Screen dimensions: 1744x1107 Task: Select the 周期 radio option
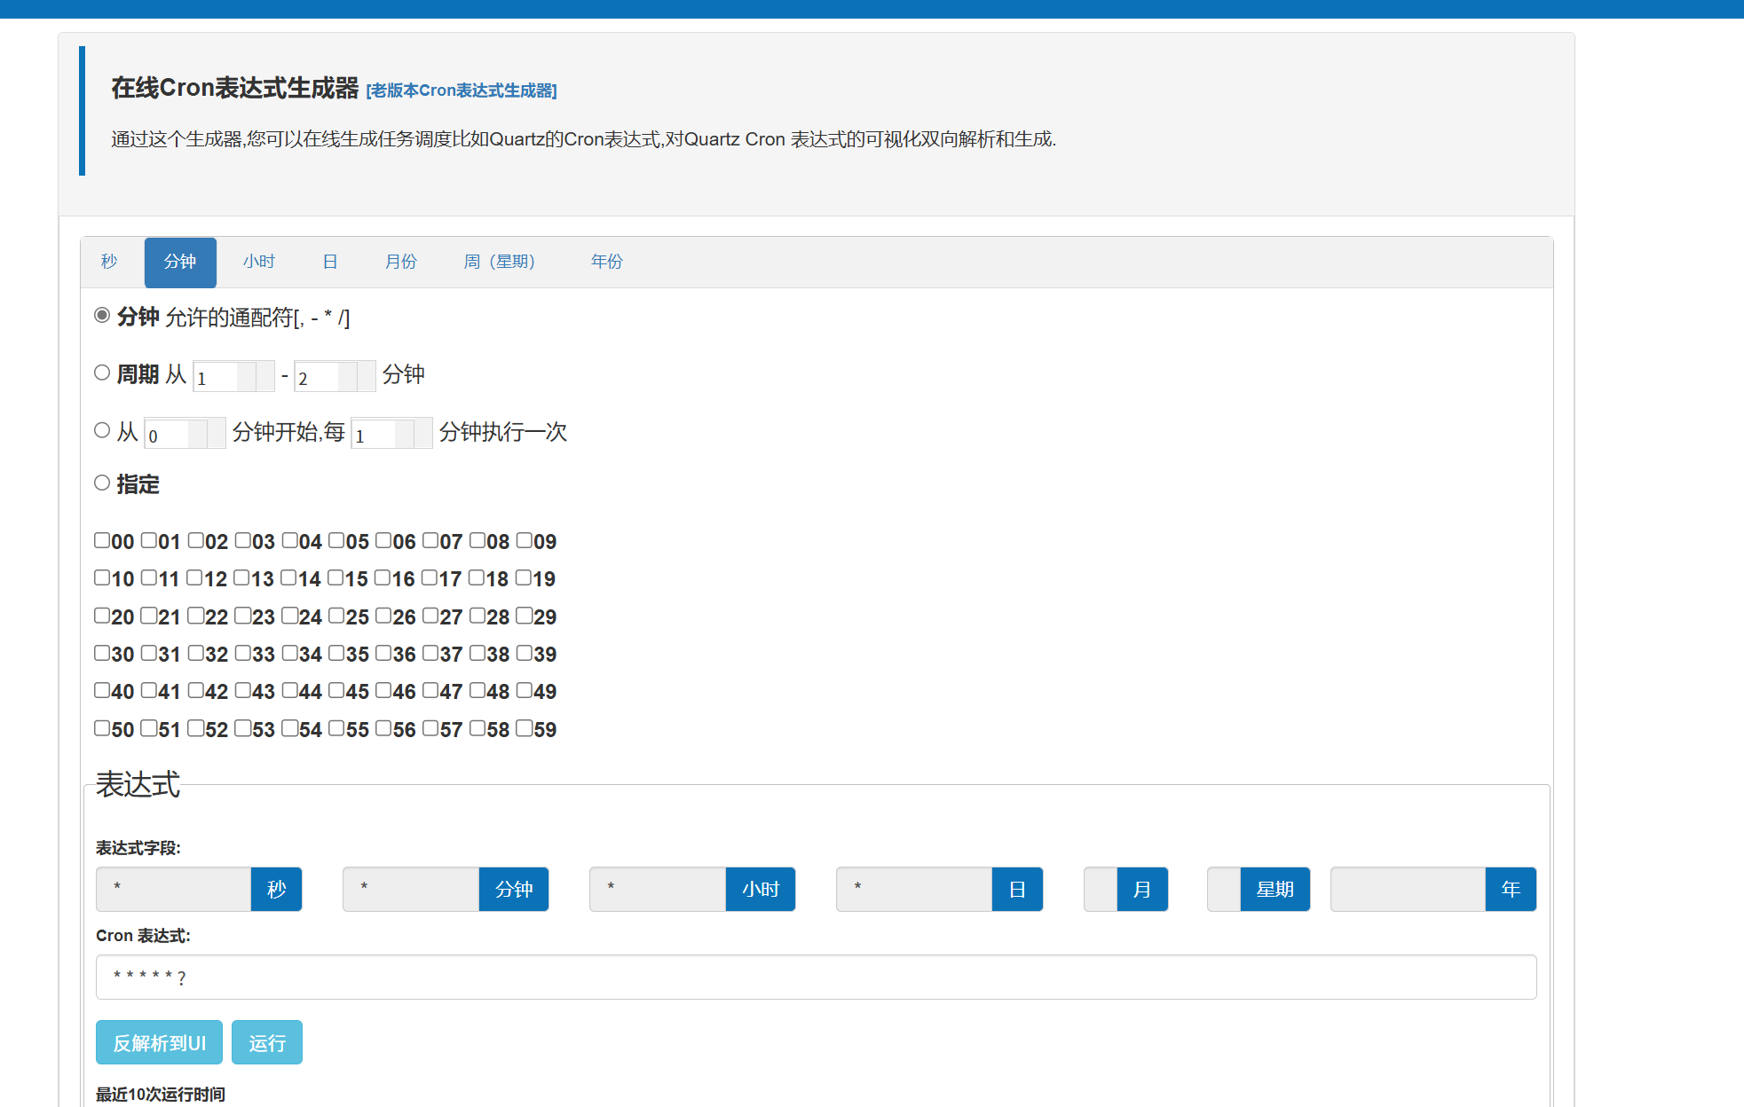102,373
